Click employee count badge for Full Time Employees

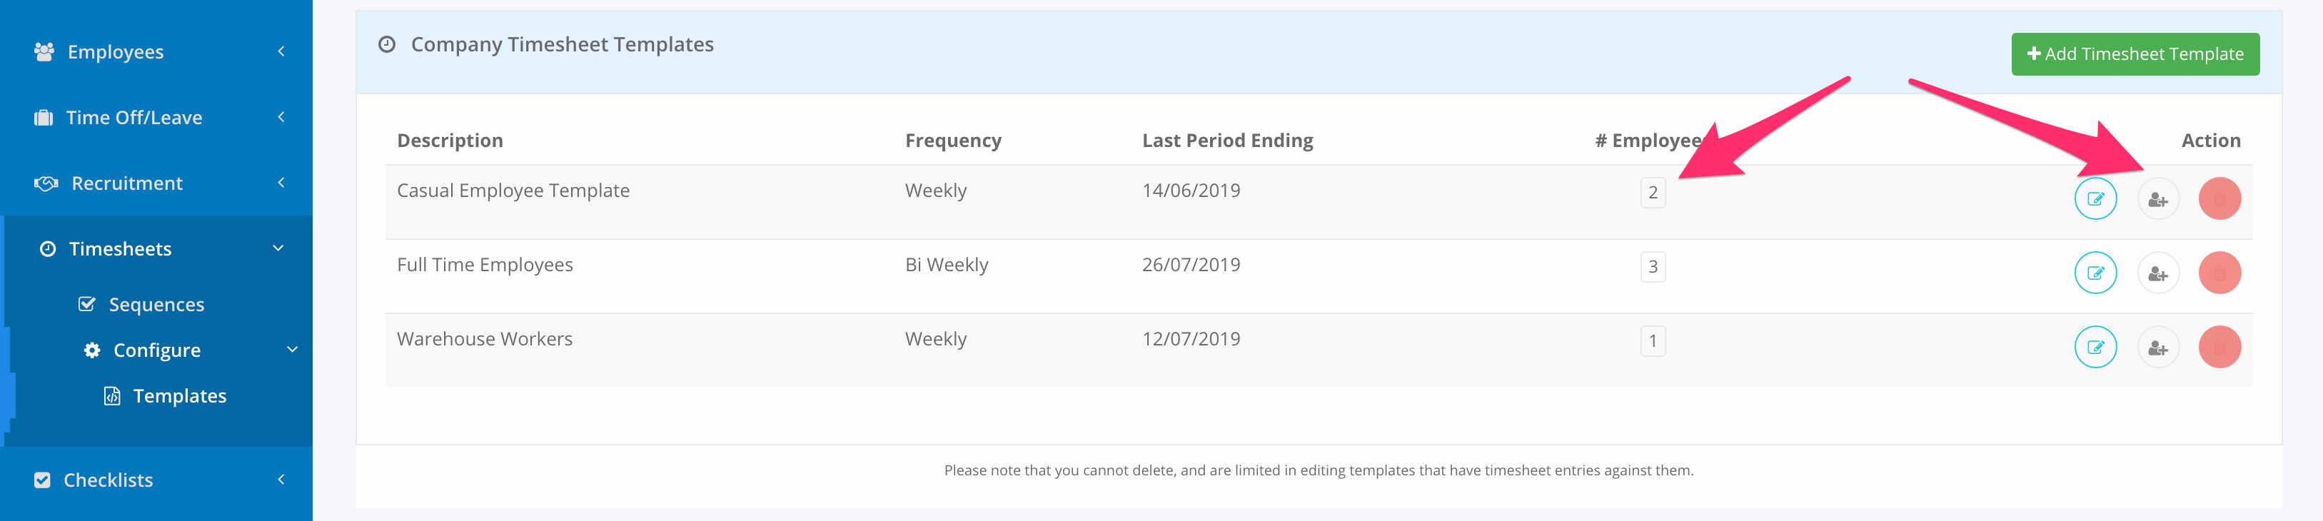click(1652, 267)
